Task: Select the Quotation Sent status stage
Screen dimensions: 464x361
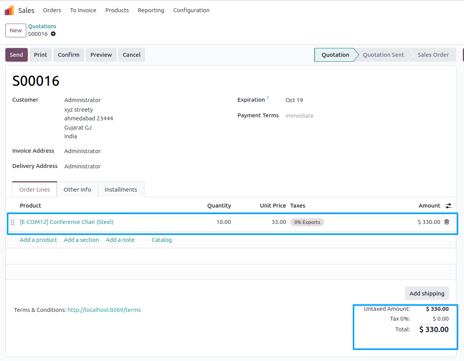Action: tap(383, 55)
